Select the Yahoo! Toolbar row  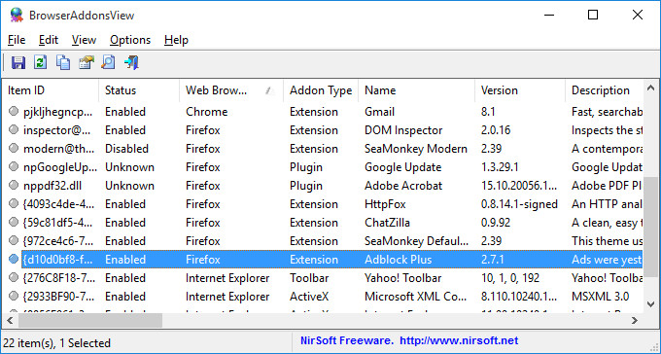[x=322, y=278]
